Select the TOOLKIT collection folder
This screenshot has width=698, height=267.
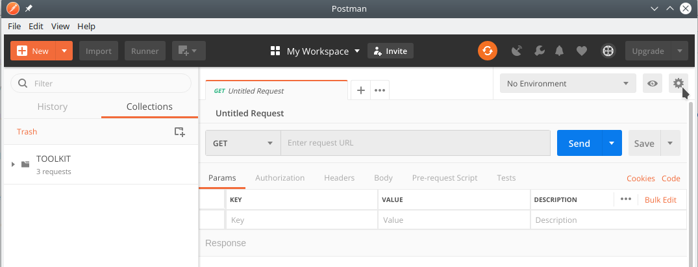(101, 164)
